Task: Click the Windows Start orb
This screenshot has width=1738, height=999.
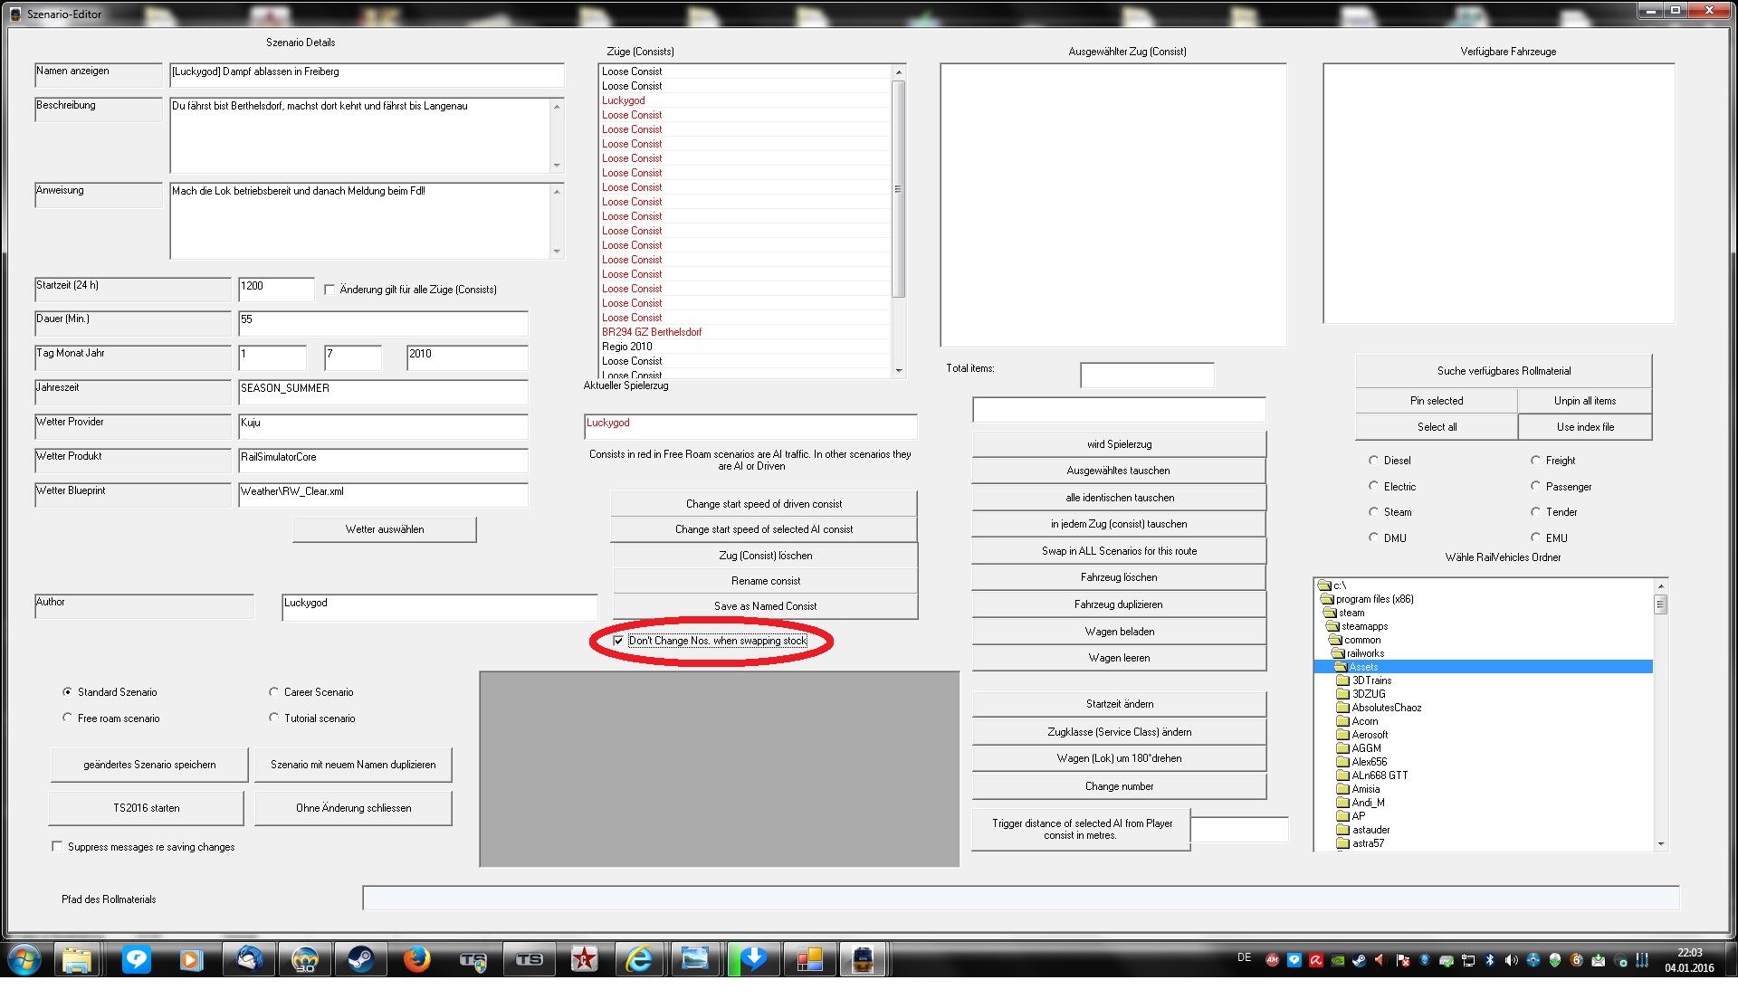Action: [24, 959]
